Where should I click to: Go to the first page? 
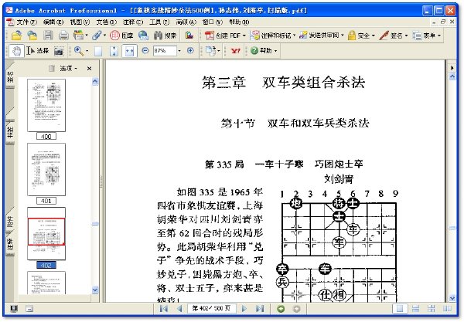164,309
